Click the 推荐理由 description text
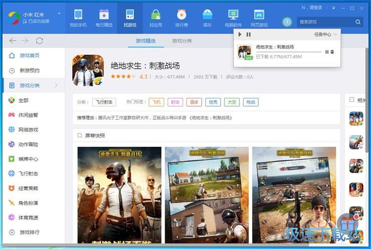Image resolution: width=371 pixels, height=249 pixels. (x=154, y=118)
